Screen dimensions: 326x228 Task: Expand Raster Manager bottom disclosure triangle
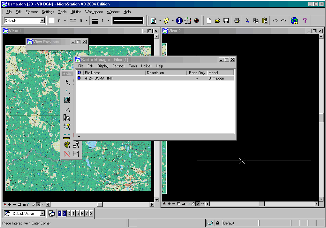(x=79, y=137)
